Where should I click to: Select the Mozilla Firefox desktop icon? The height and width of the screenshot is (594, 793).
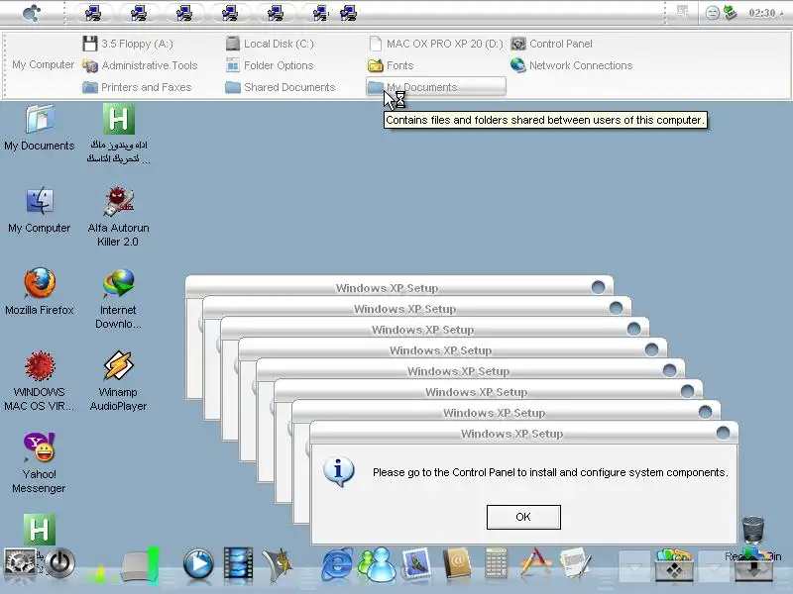(40, 292)
